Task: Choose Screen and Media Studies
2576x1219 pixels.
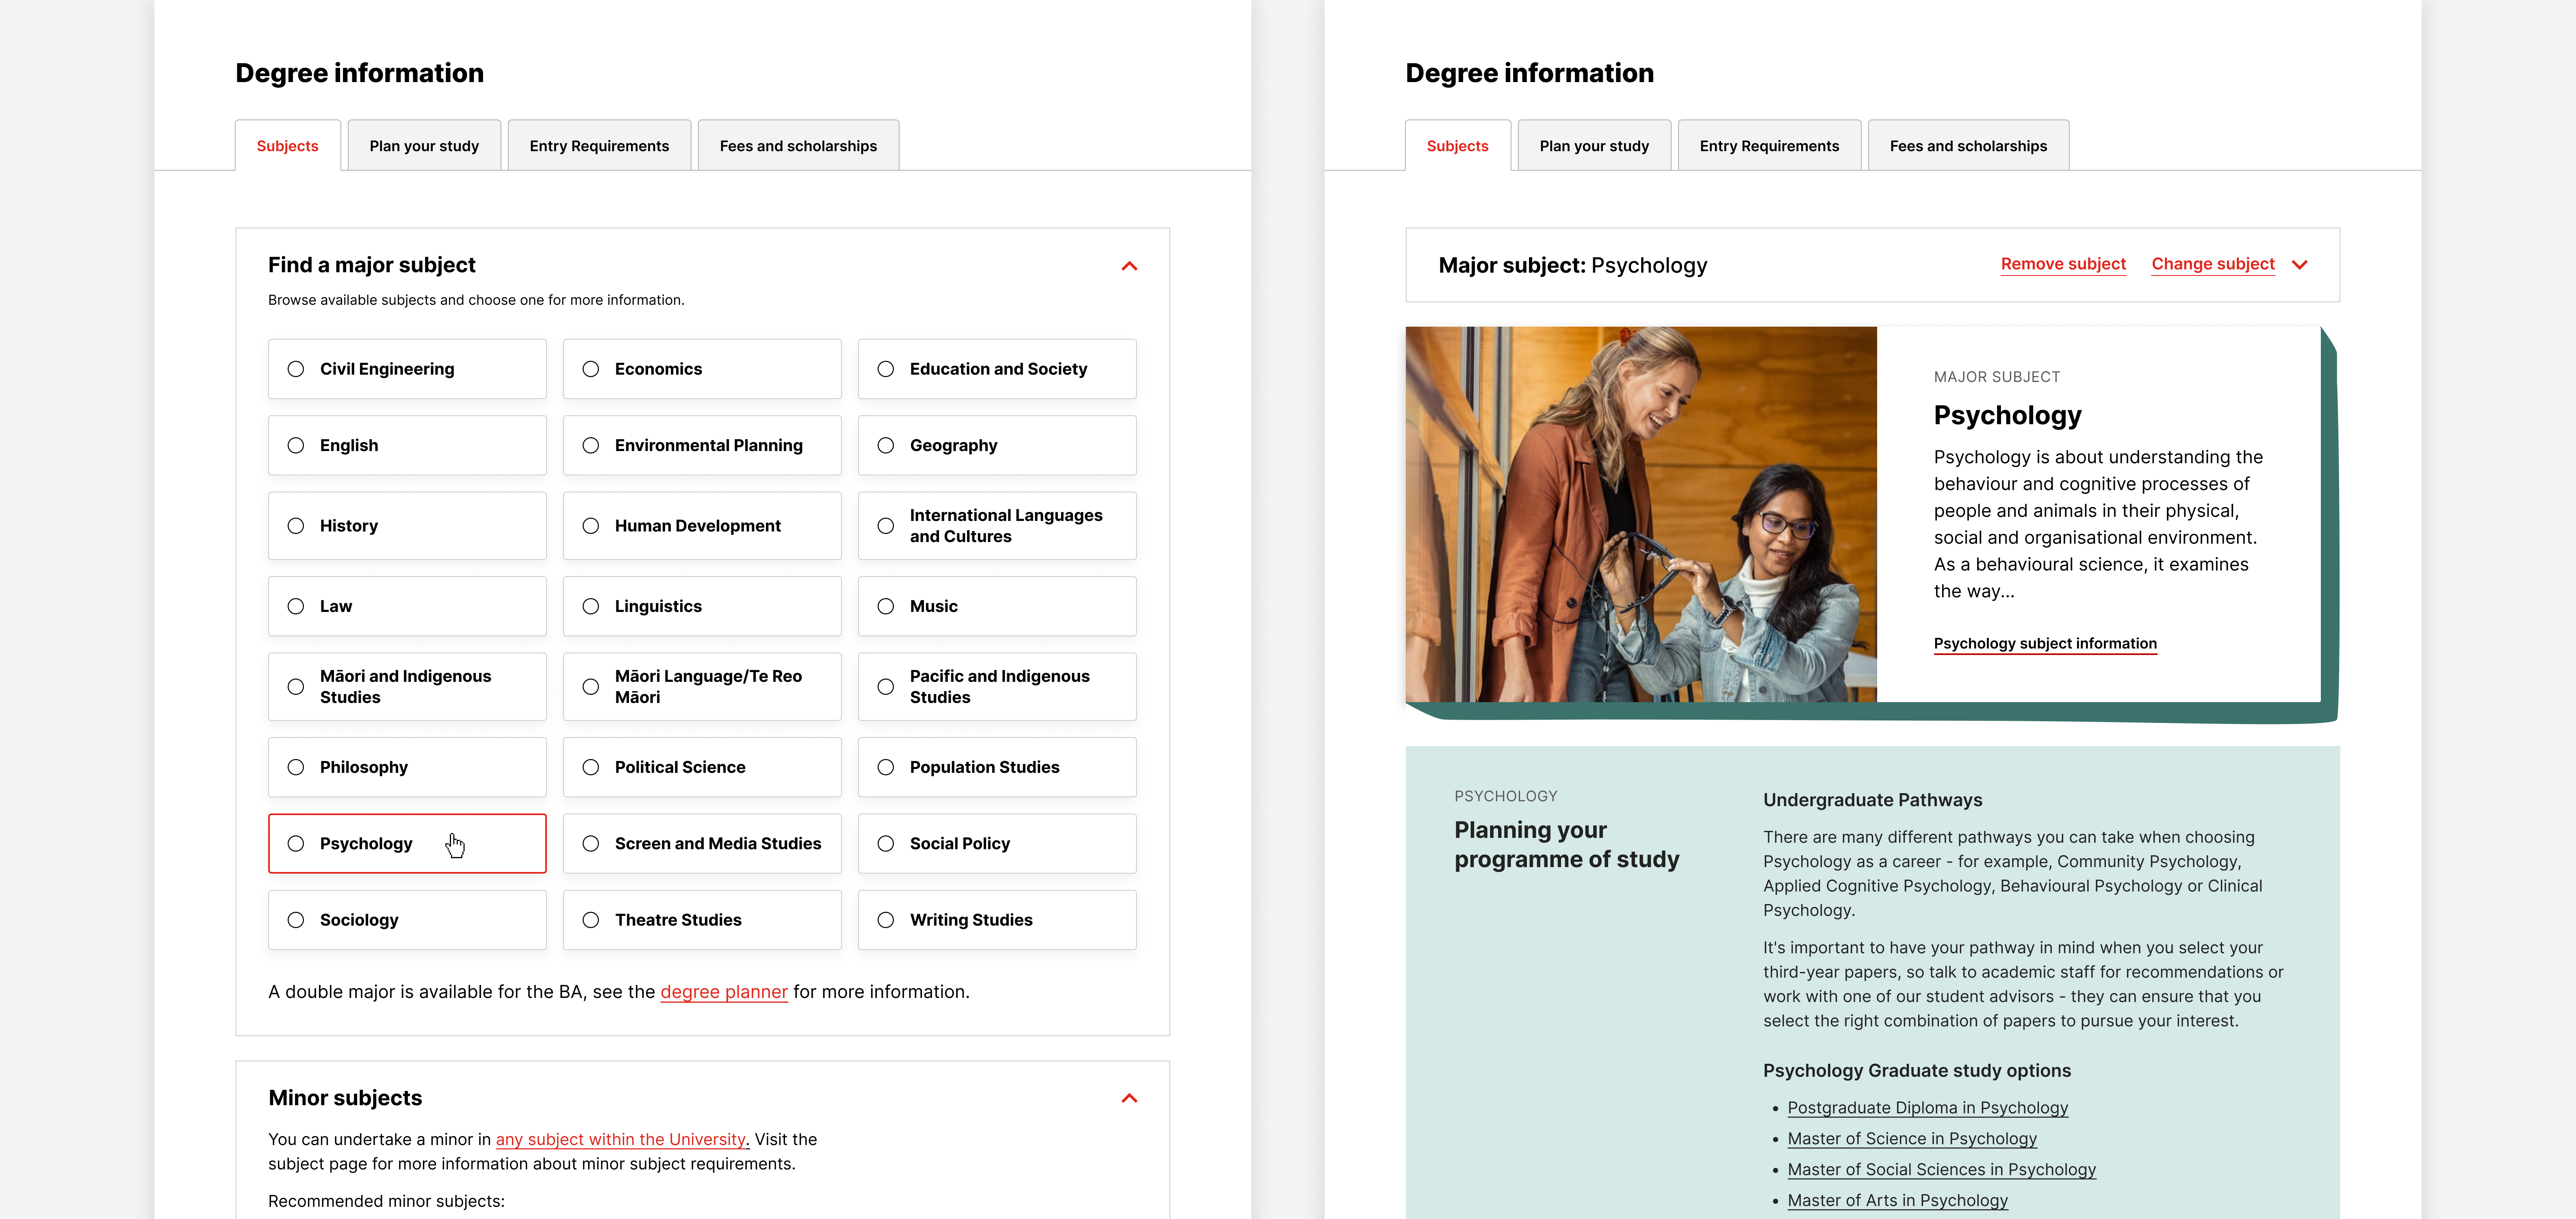Action: pos(702,843)
